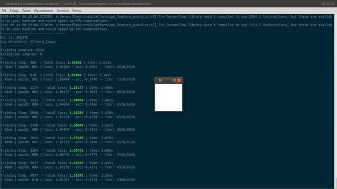Viewport: 337px width, 189px height.
Task: Open the Widok menu
Action: click(x=26, y=10)
